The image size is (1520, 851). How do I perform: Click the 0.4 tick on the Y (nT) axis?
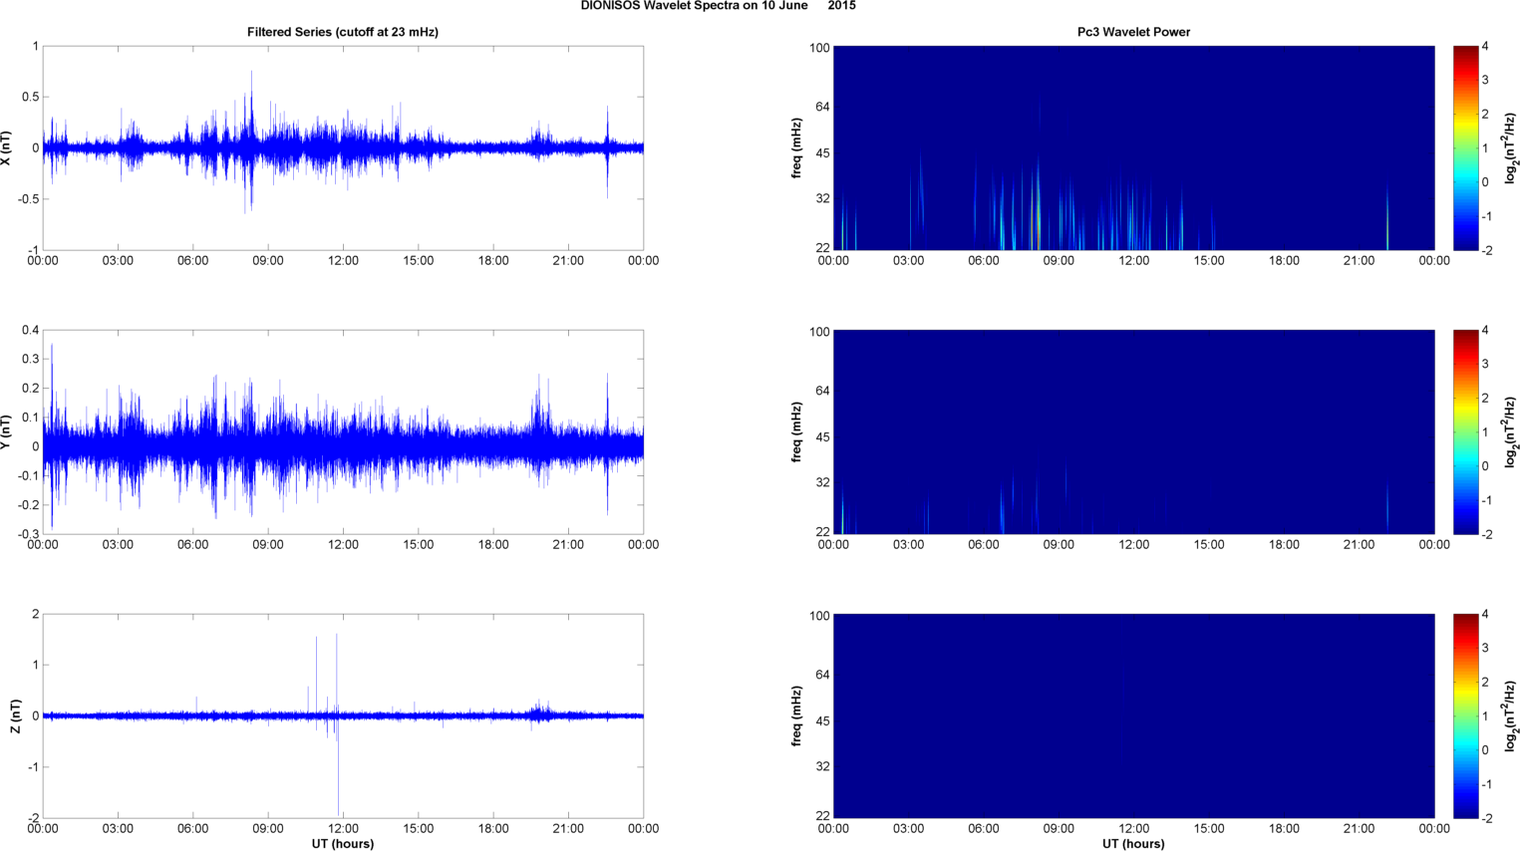(30, 330)
